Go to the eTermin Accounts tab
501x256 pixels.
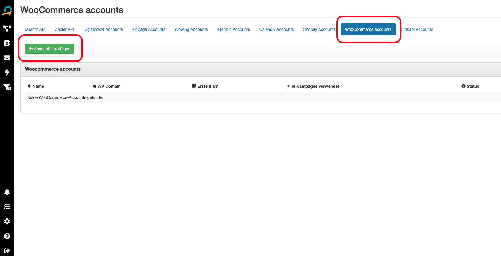click(x=234, y=29)
